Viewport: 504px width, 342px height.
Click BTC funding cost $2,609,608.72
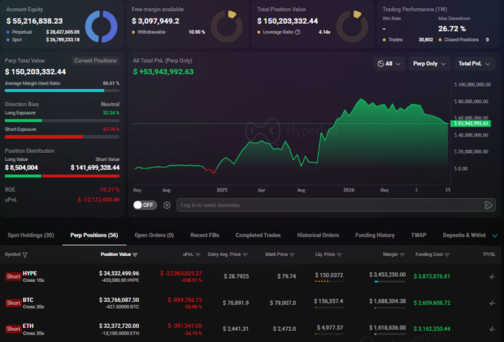pyautogui.click(x=432, y=303)
